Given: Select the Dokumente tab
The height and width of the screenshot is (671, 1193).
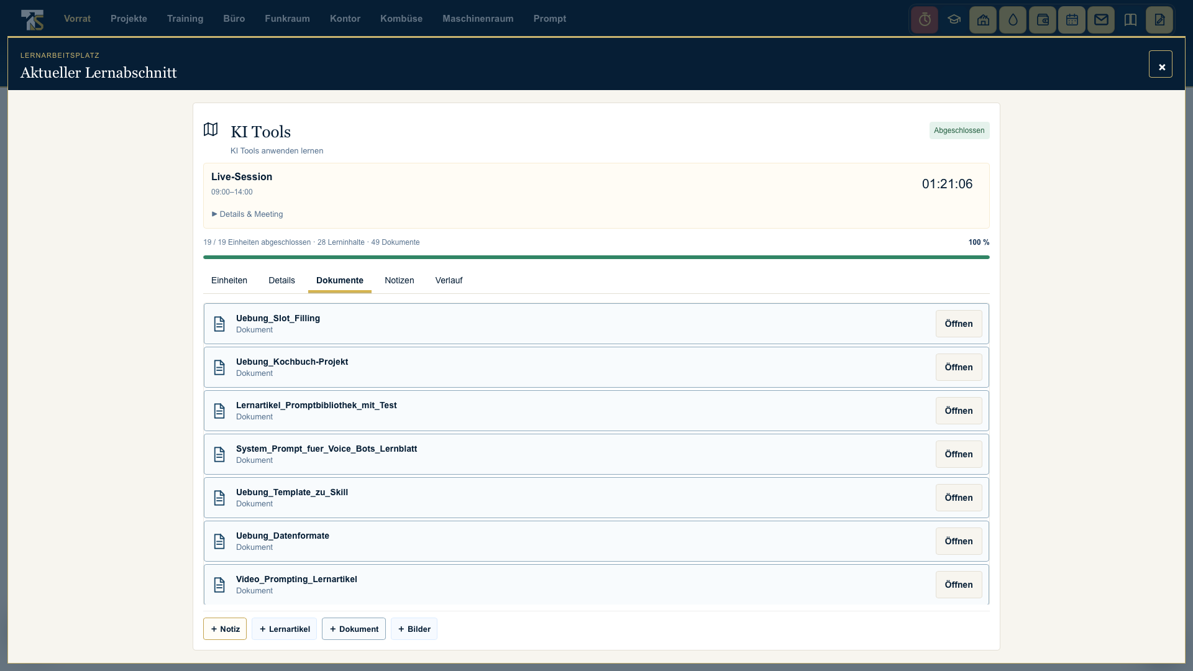Looking at the screenshot, I should (x=340, y=280).
